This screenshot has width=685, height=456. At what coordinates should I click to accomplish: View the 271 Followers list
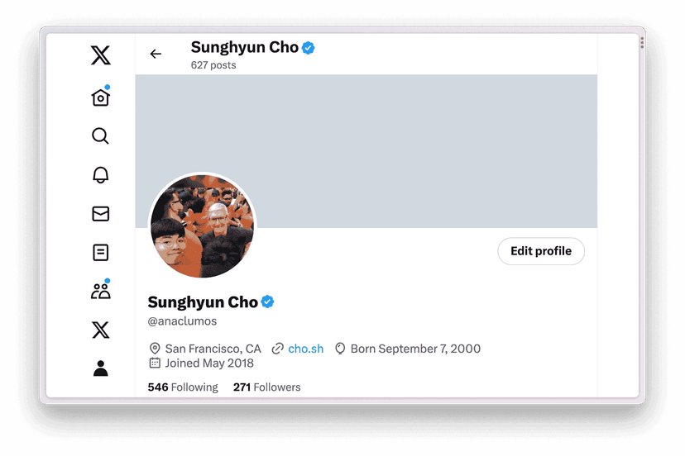tap(267, 387)
